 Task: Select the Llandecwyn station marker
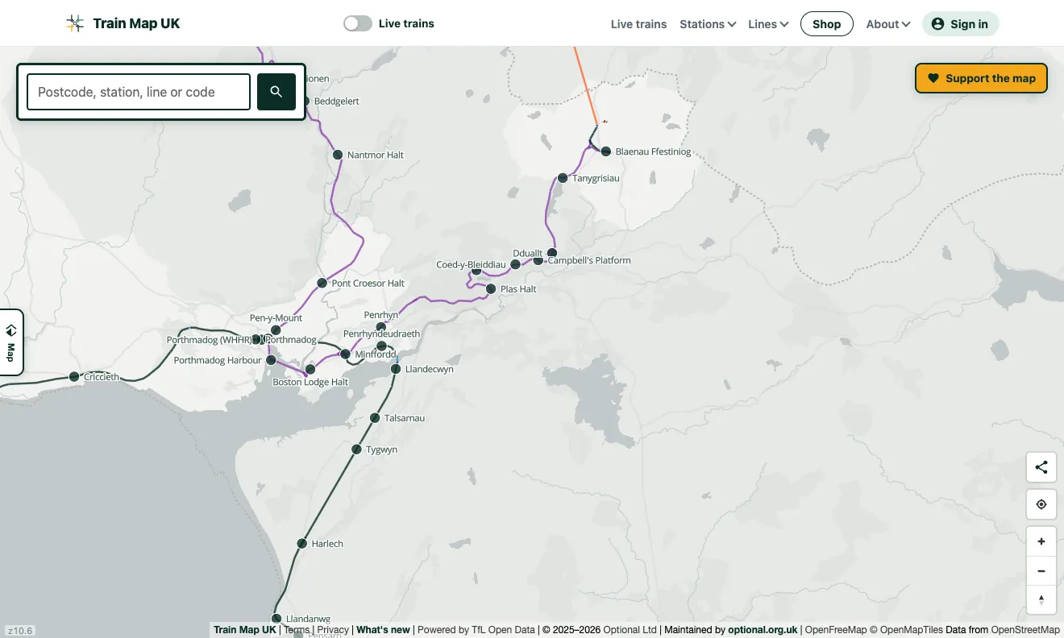click(x=396, y=369)
